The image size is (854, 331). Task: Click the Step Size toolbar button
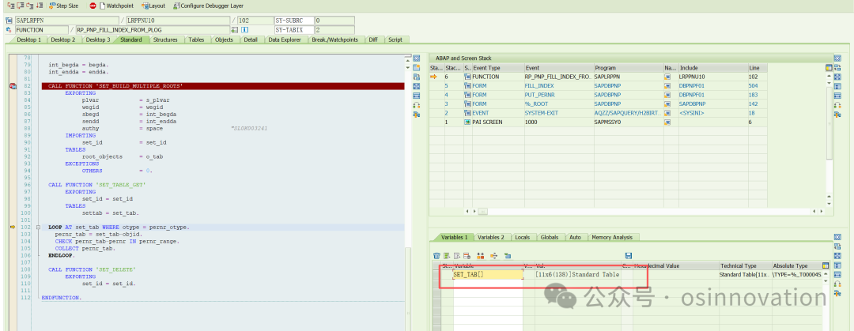click(x=63, y=6)
